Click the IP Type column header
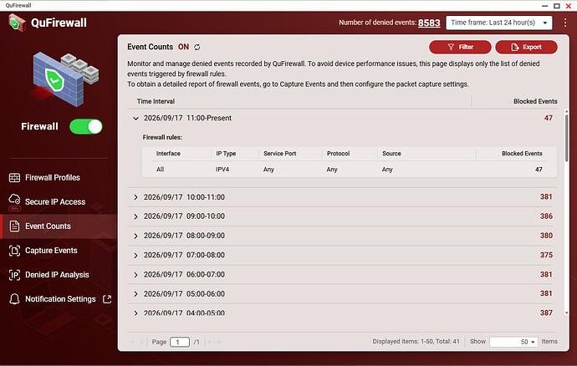The image size is (577, 366). click(226, 154)
